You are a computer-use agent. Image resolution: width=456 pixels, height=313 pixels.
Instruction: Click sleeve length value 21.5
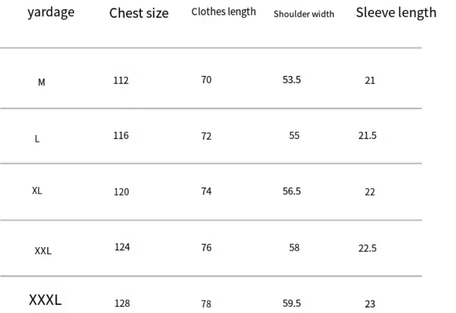pyautogui.click(x=367, y=136)
